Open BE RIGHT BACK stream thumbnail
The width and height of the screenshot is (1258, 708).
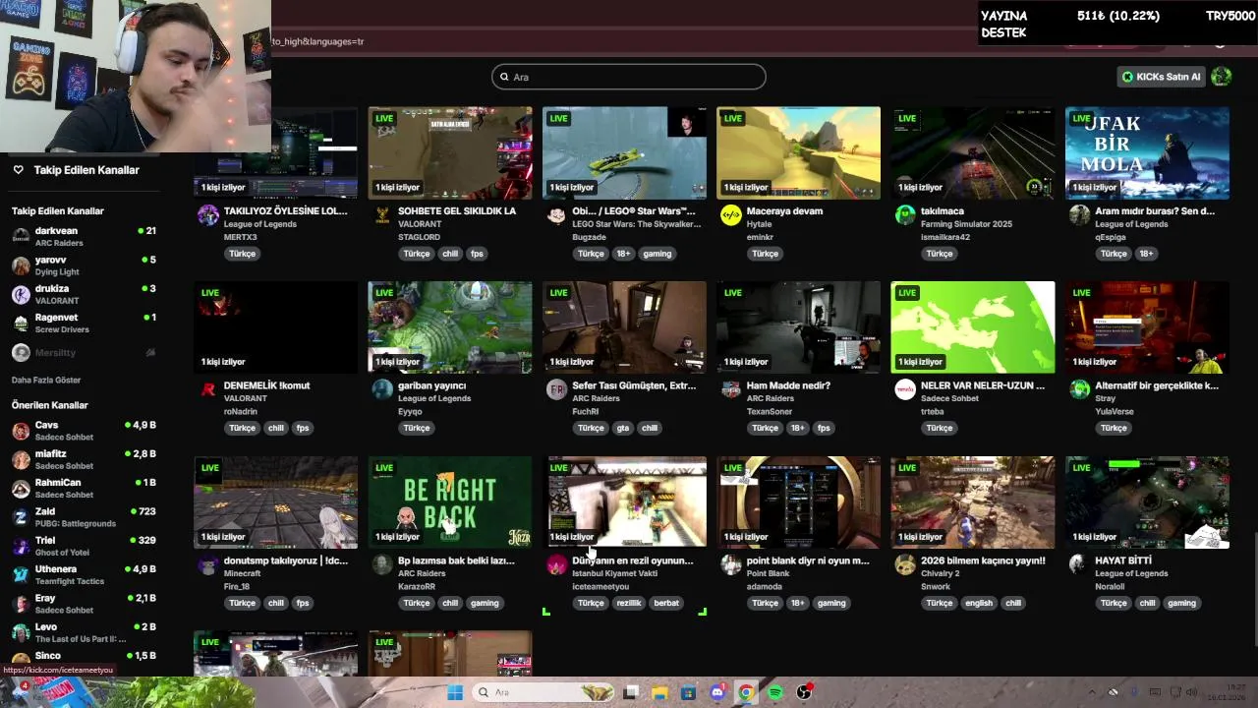(x=450, y=501)
